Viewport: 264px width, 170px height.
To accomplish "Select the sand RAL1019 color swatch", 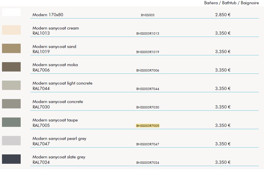I will 11,49.
